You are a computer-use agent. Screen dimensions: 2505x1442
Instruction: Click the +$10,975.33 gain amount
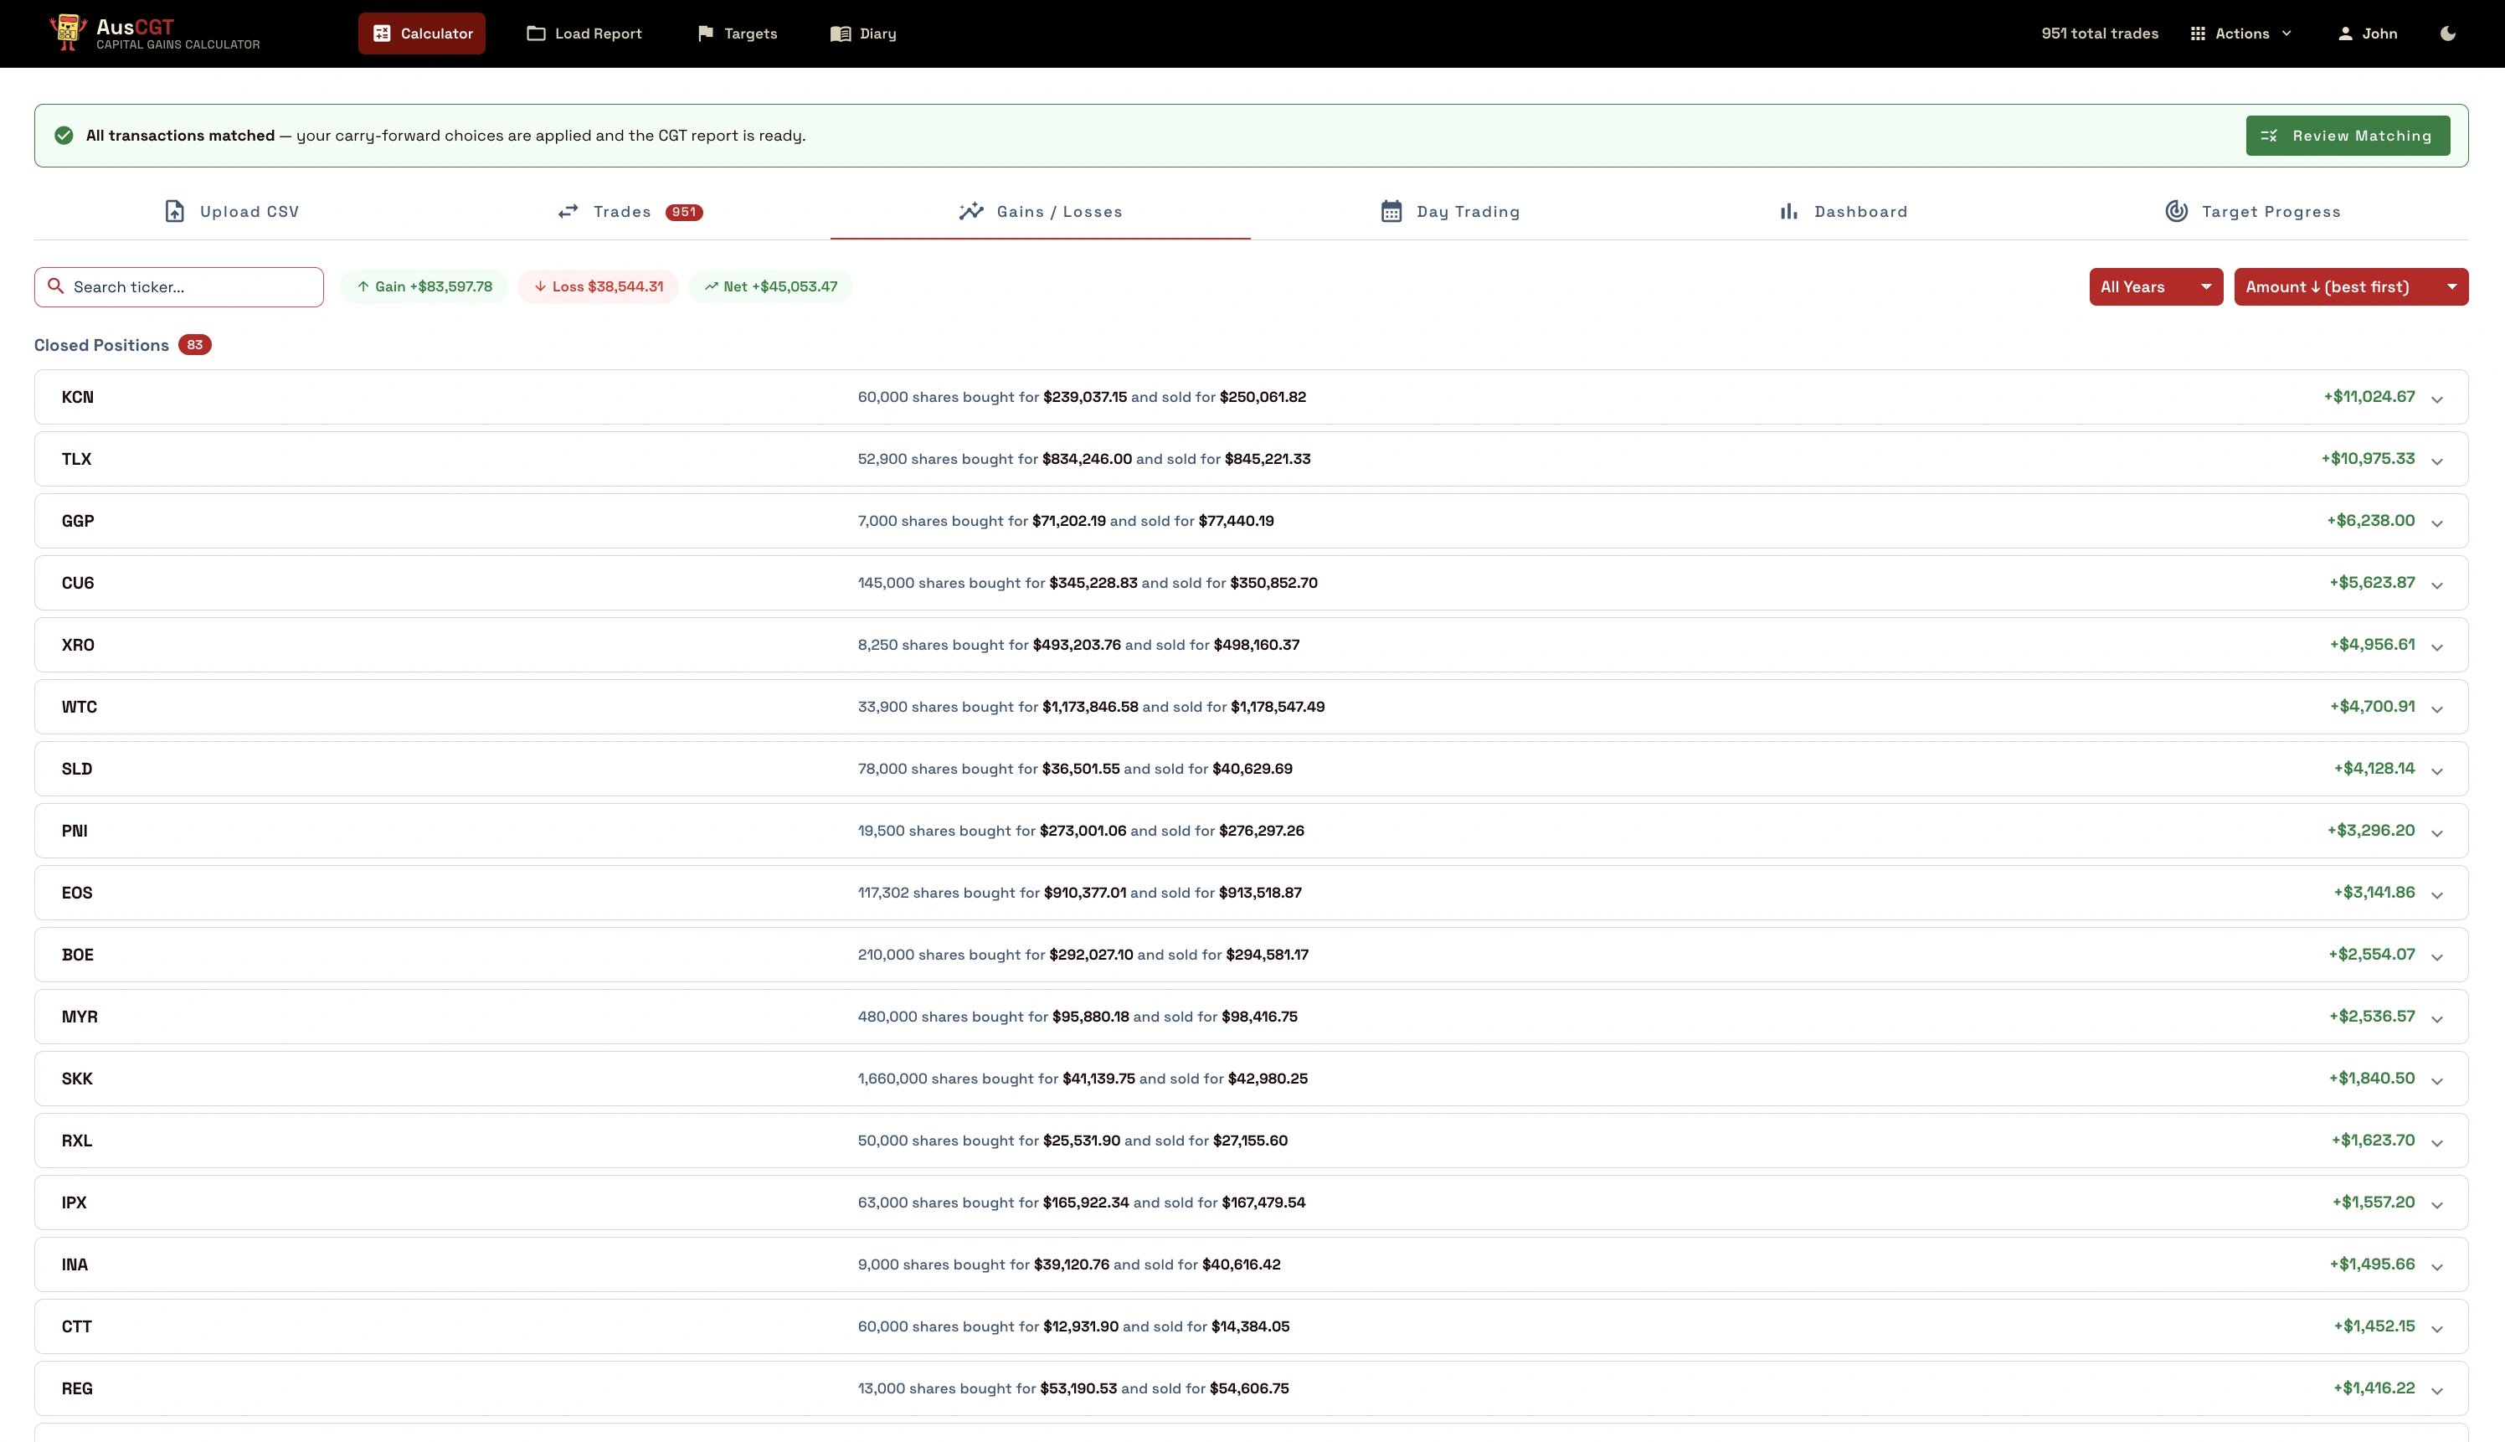[2368, 459]
